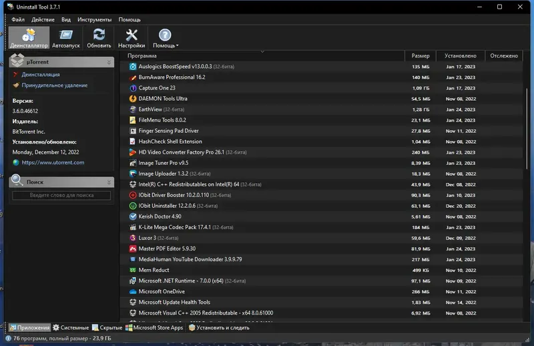534x346 pixels.
Task: Select the Master PDF Editor icon
Action: tap(133, 249)
